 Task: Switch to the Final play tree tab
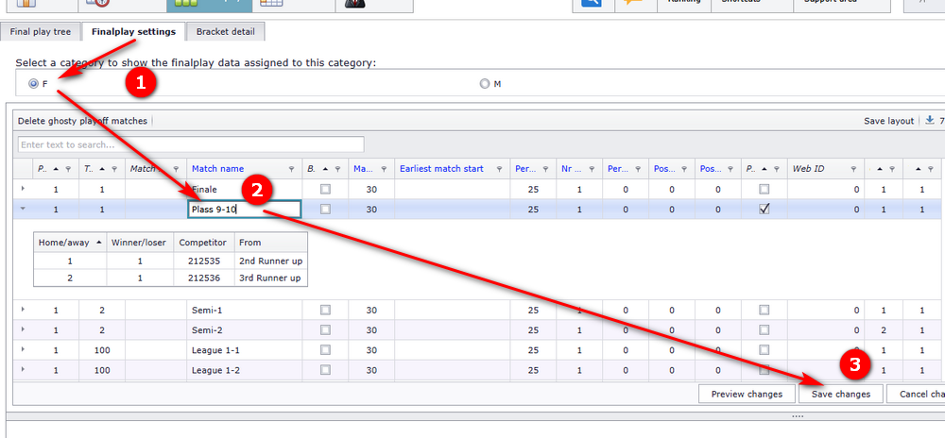(x=41, y=32)
